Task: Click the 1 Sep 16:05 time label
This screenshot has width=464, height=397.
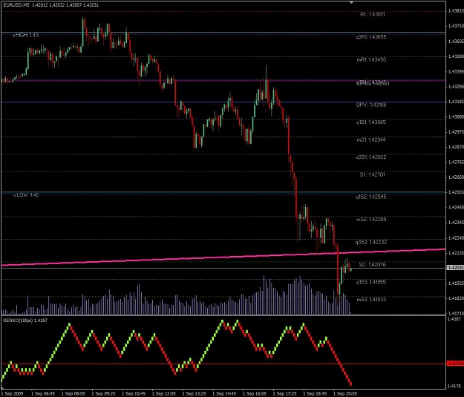Action: click(254, 394)
